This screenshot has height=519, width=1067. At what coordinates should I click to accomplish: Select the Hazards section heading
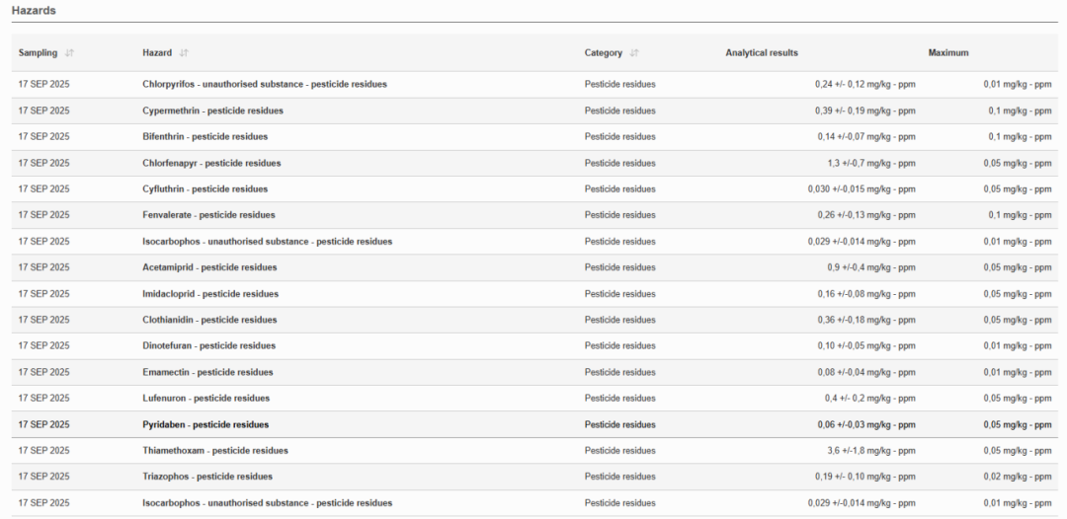pos(34,10)
